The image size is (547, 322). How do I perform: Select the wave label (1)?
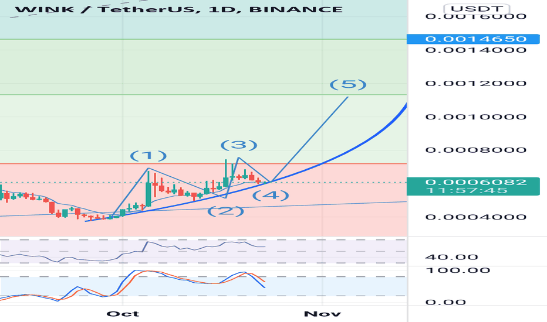point(148,156)
